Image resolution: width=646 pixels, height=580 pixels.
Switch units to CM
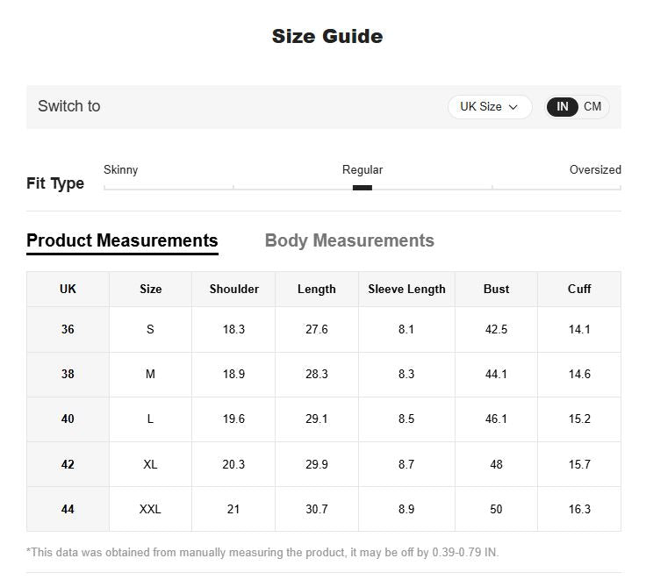pos(592,107)
